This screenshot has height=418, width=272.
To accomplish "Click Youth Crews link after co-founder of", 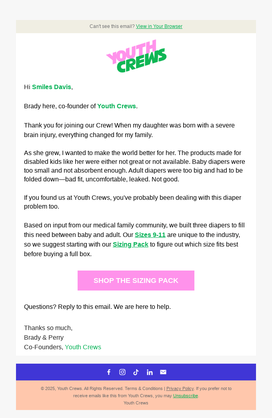I will point(116,106).
